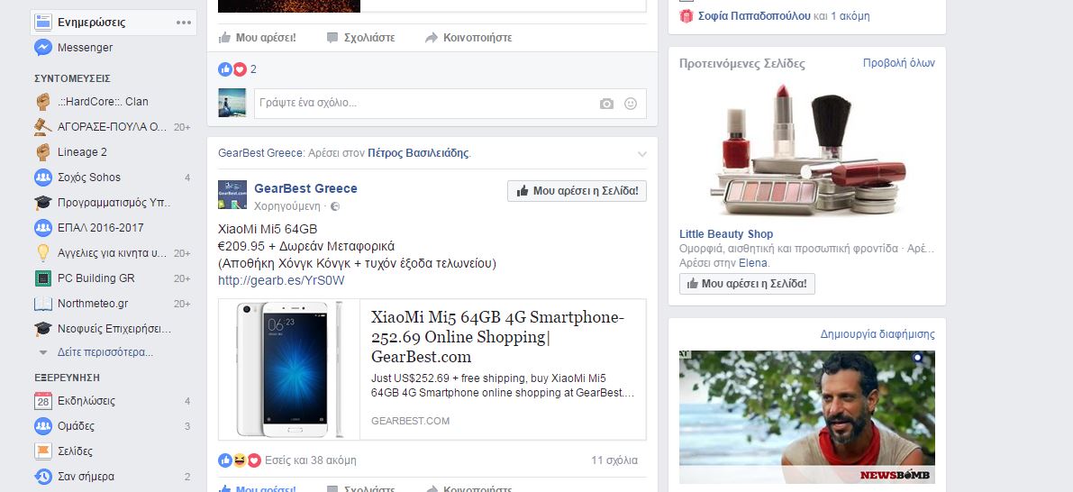Click your profile avatar beside comment box
The height and width of the screenshot is (492, 1073).
[x=232, y=103]
